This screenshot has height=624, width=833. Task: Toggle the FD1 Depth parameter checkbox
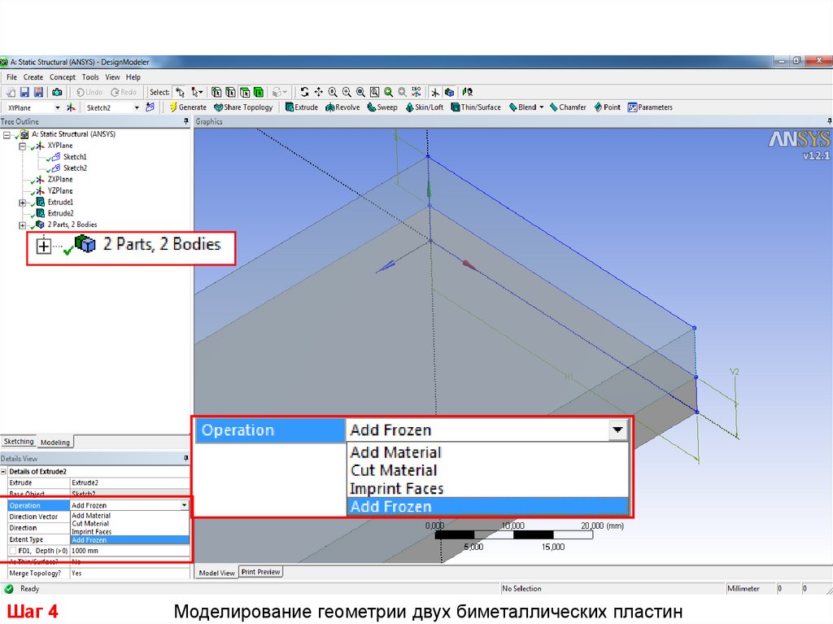(x=11, y=551)
